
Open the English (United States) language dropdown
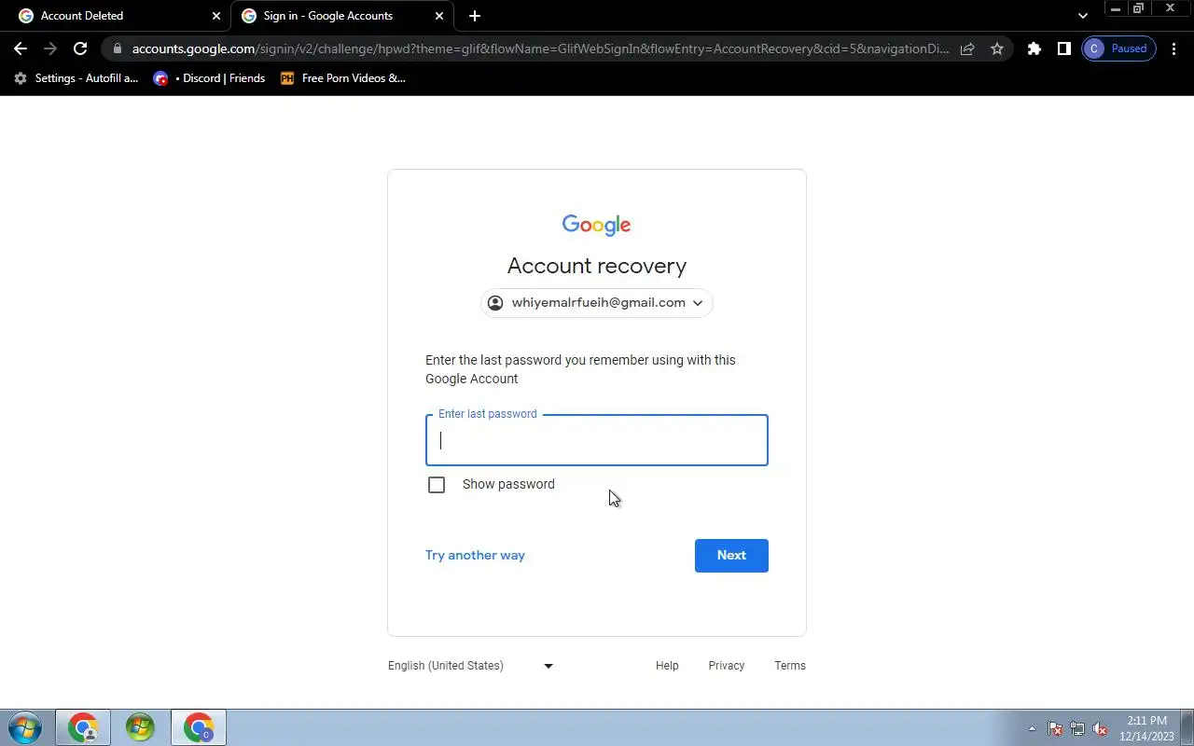[471, 666]
